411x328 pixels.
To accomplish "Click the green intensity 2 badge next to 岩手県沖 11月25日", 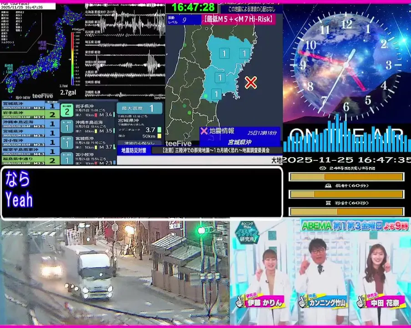I will coord(67,110).
